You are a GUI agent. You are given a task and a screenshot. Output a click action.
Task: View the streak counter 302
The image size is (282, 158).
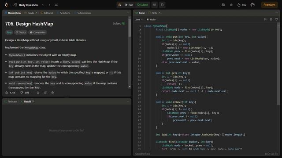pos(242,5)
